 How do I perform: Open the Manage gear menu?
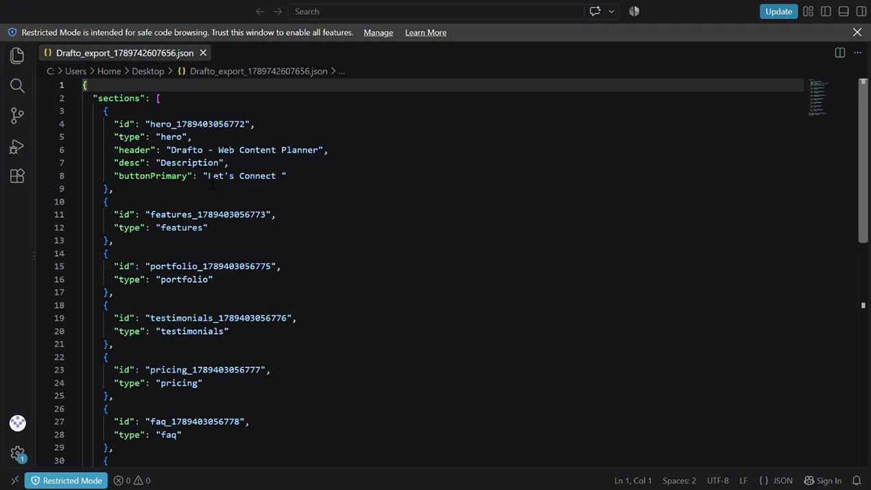pyautogui.click(x=18, y=454)
